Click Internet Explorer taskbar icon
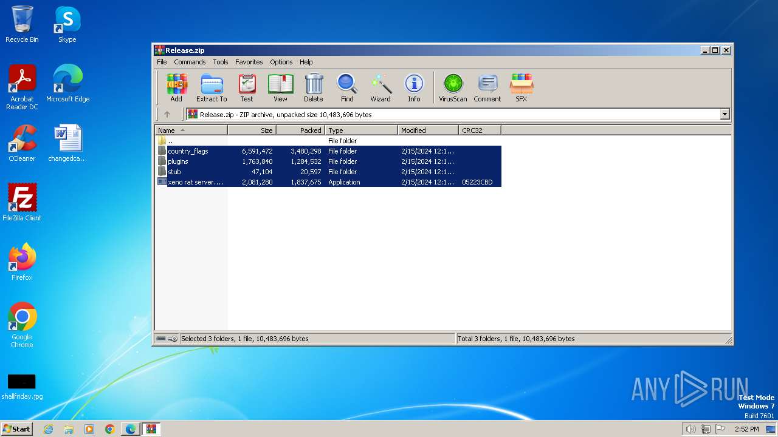Viewport: 778px width, 437px height. pyautogui.click(x=49, y=429)
